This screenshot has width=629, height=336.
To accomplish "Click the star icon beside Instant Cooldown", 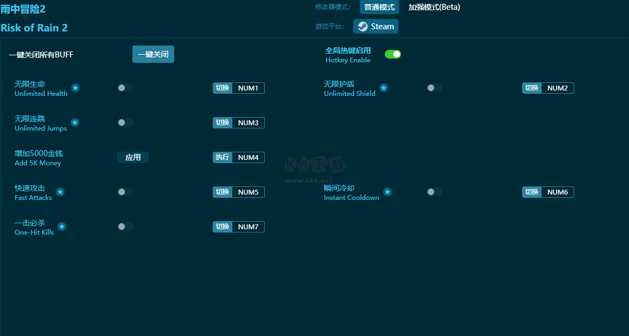I will coord(387,192).
